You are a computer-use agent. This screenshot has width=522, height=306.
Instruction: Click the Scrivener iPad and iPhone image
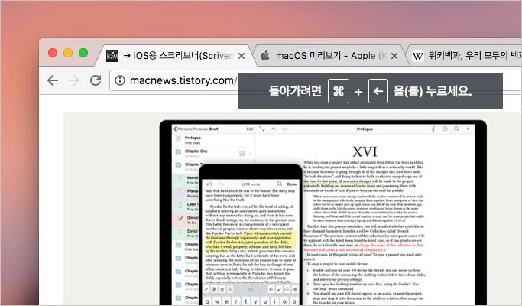pos(323,213)
